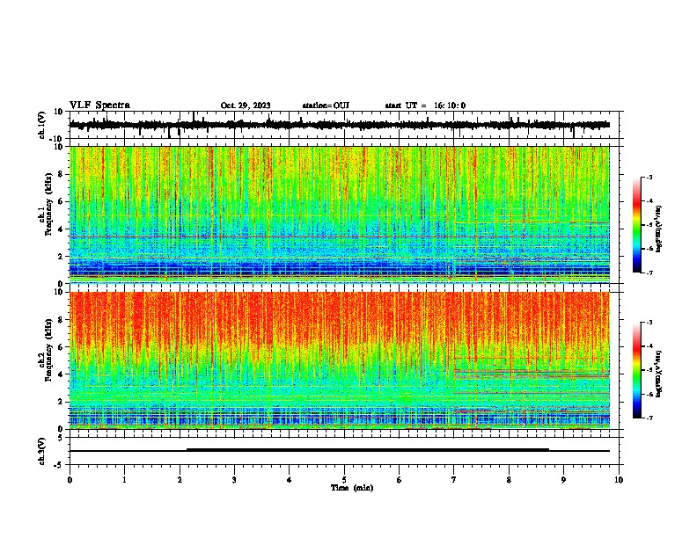
Task: Click time-axis tick label "7"
Action: [454, 480]
